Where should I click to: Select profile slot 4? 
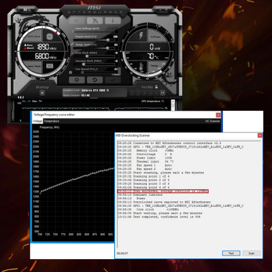point(150,92)
